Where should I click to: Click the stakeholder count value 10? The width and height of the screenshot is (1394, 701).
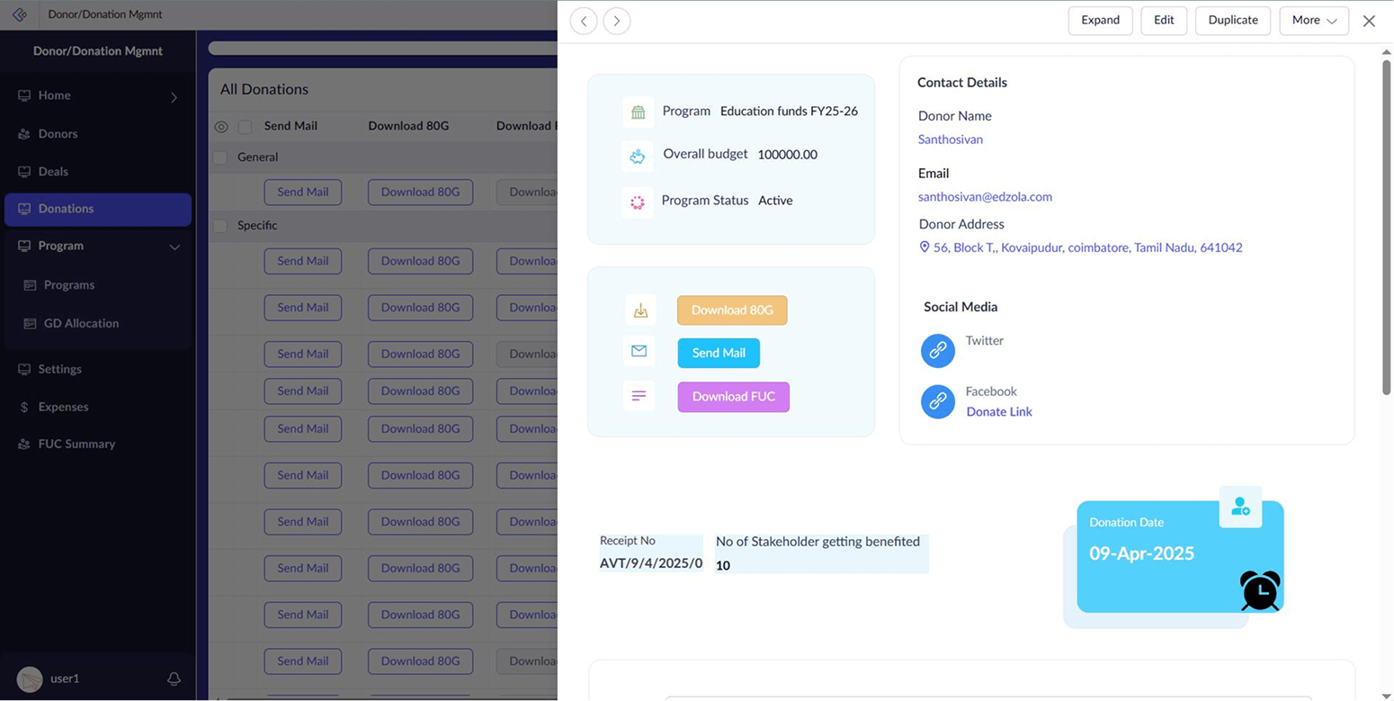pos(723,566)
